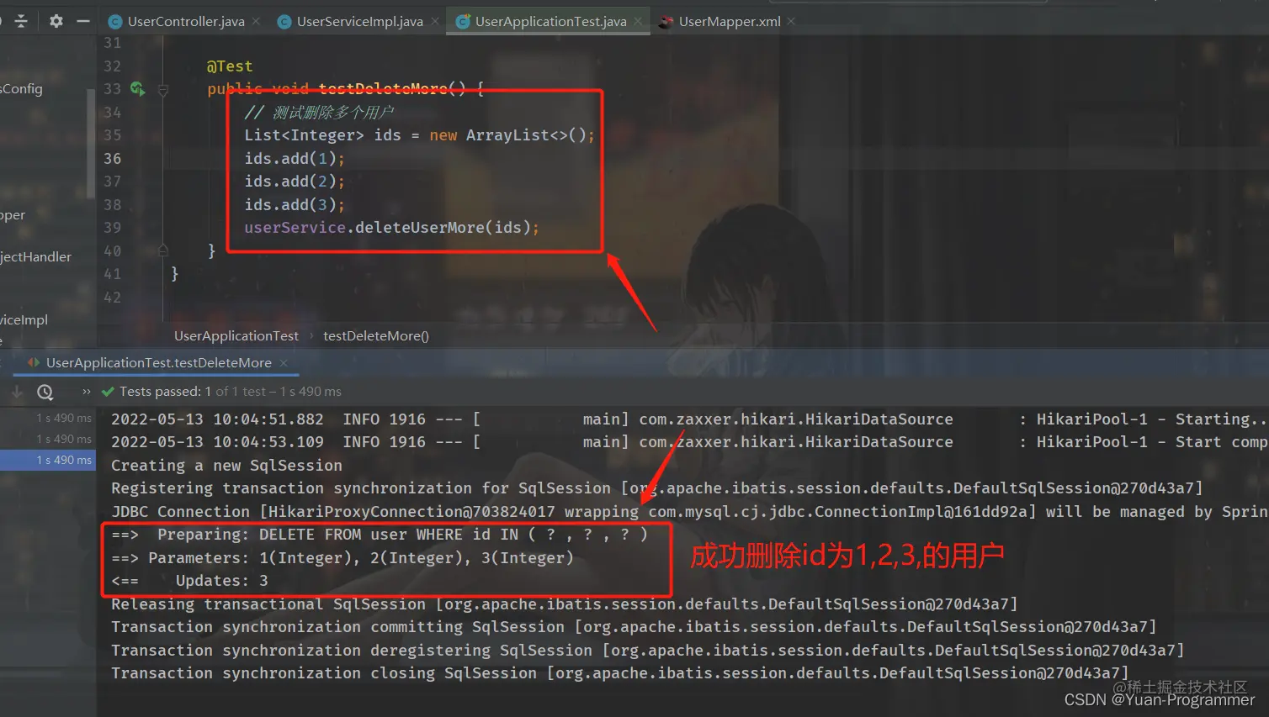Select 'viceImpl' item in project tree
The width and height of the screenshot is (1269, 717).
coord(24,320)
